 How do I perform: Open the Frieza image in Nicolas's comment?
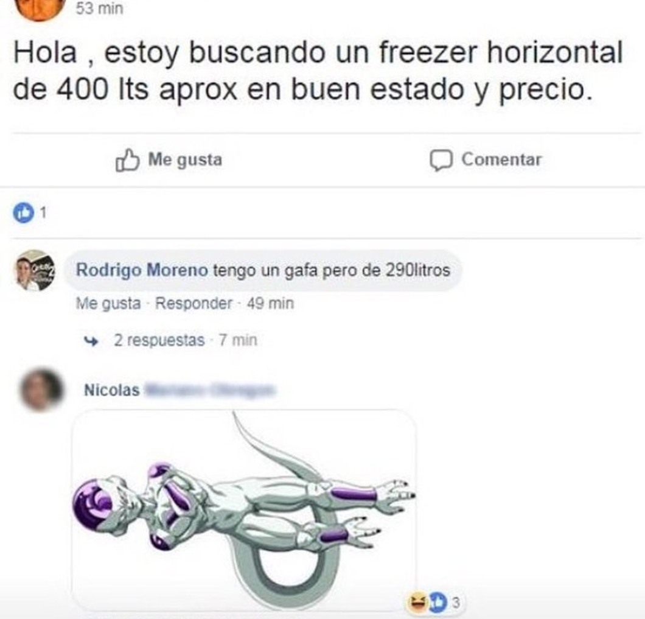pyautogui.click(x=245, y=511)
